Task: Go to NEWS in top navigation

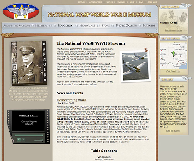Action: (x=109, y=2)
